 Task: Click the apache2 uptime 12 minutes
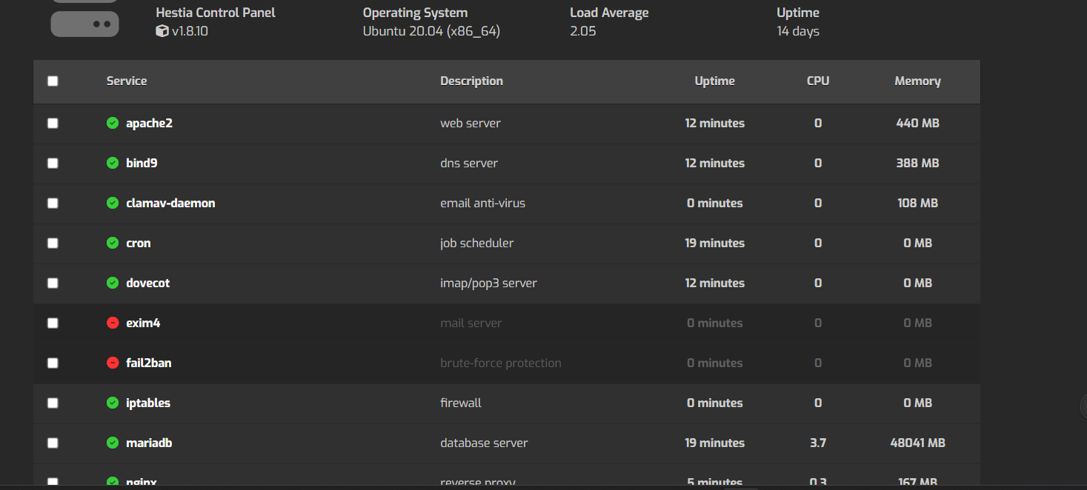point(714,123)
